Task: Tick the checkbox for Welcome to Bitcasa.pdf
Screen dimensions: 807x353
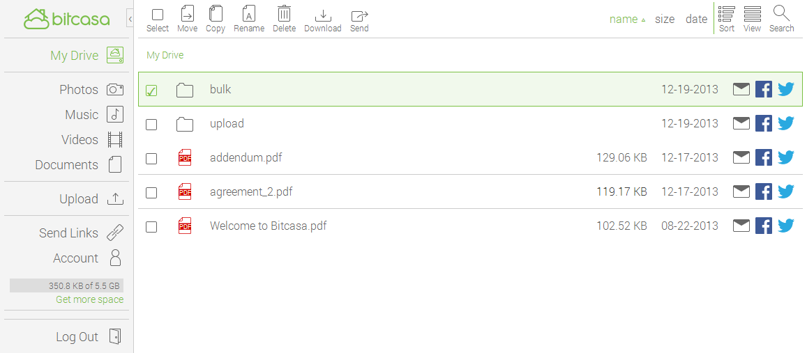Action: [151, 227]
